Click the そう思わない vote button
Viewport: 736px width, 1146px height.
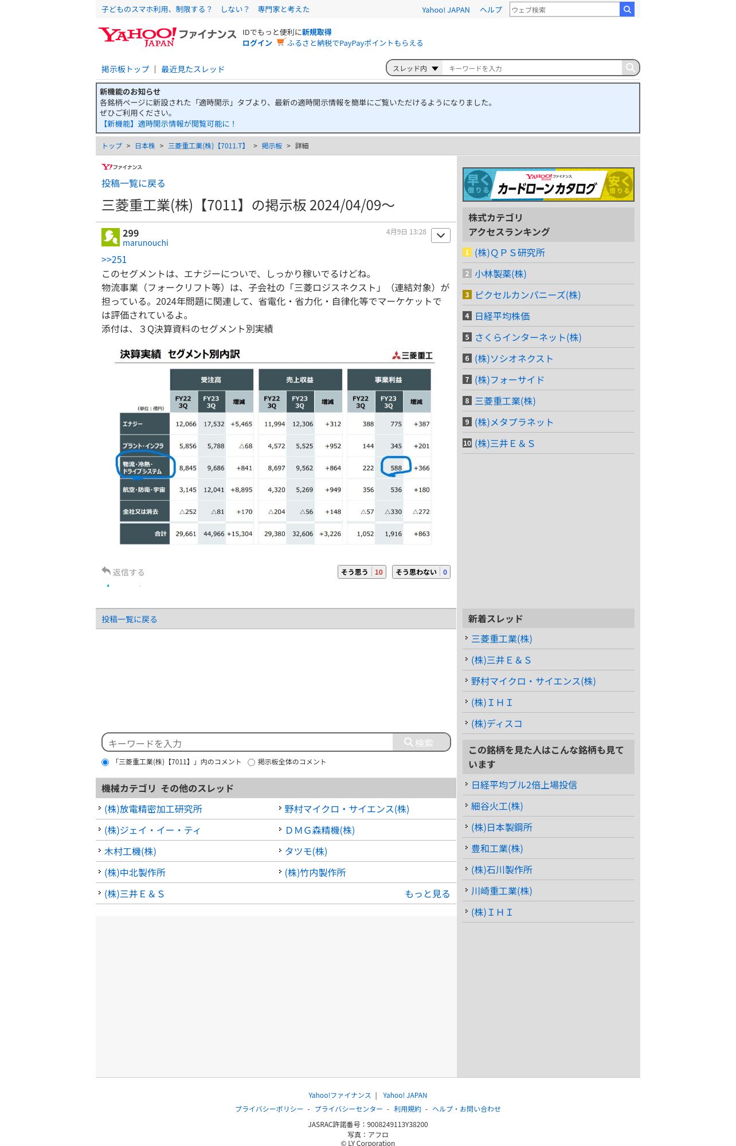pos(421,572)
